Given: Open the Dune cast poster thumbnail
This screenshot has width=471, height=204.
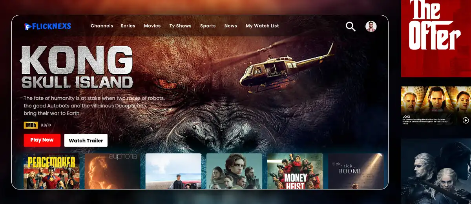Looking at the screenshot, I should pos(234,171).
